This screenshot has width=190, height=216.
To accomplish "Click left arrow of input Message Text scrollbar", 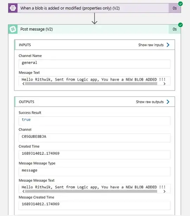I will 23,83.
